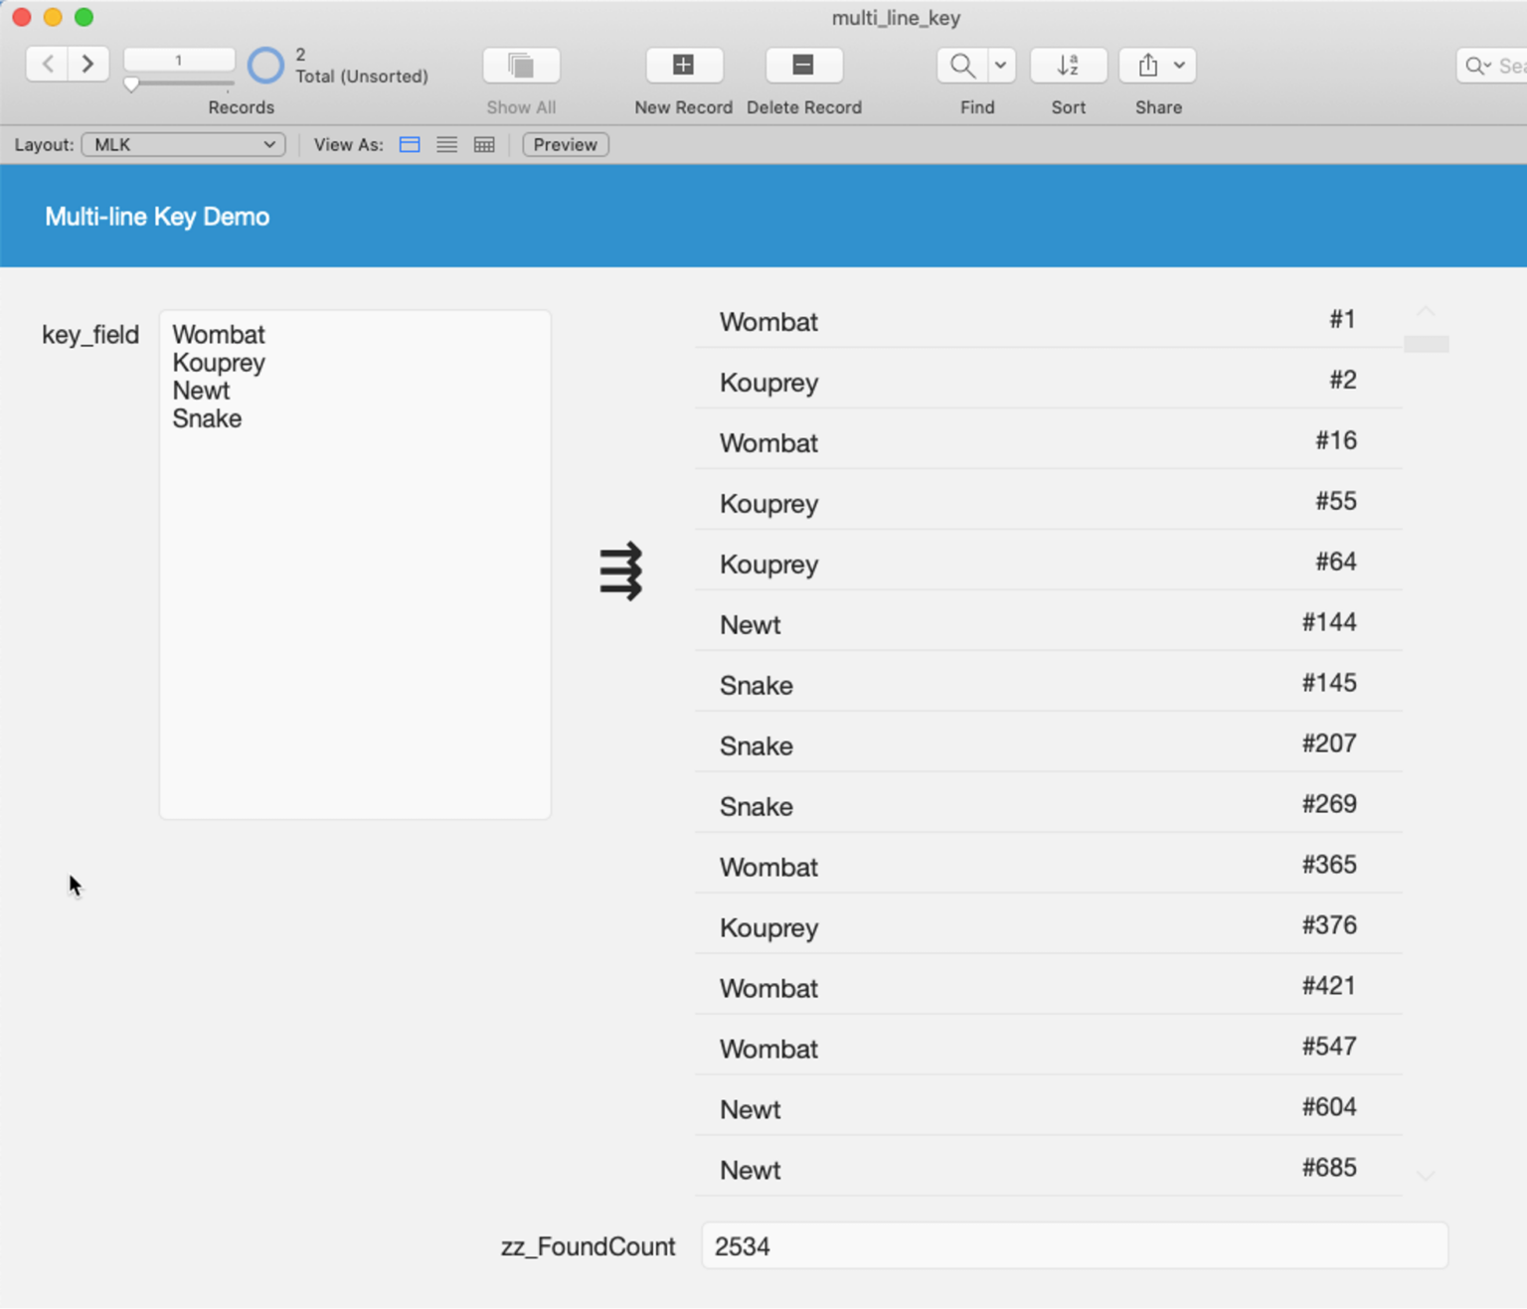The image size is (1527, 1309).
Task: Click Show All to display all records
Action: 521,66
